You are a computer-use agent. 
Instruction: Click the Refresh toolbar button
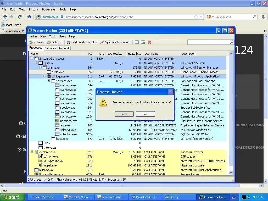36,42
